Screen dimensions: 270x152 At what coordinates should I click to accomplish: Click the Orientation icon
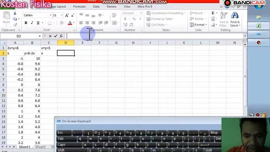click(x=100, y=15)
